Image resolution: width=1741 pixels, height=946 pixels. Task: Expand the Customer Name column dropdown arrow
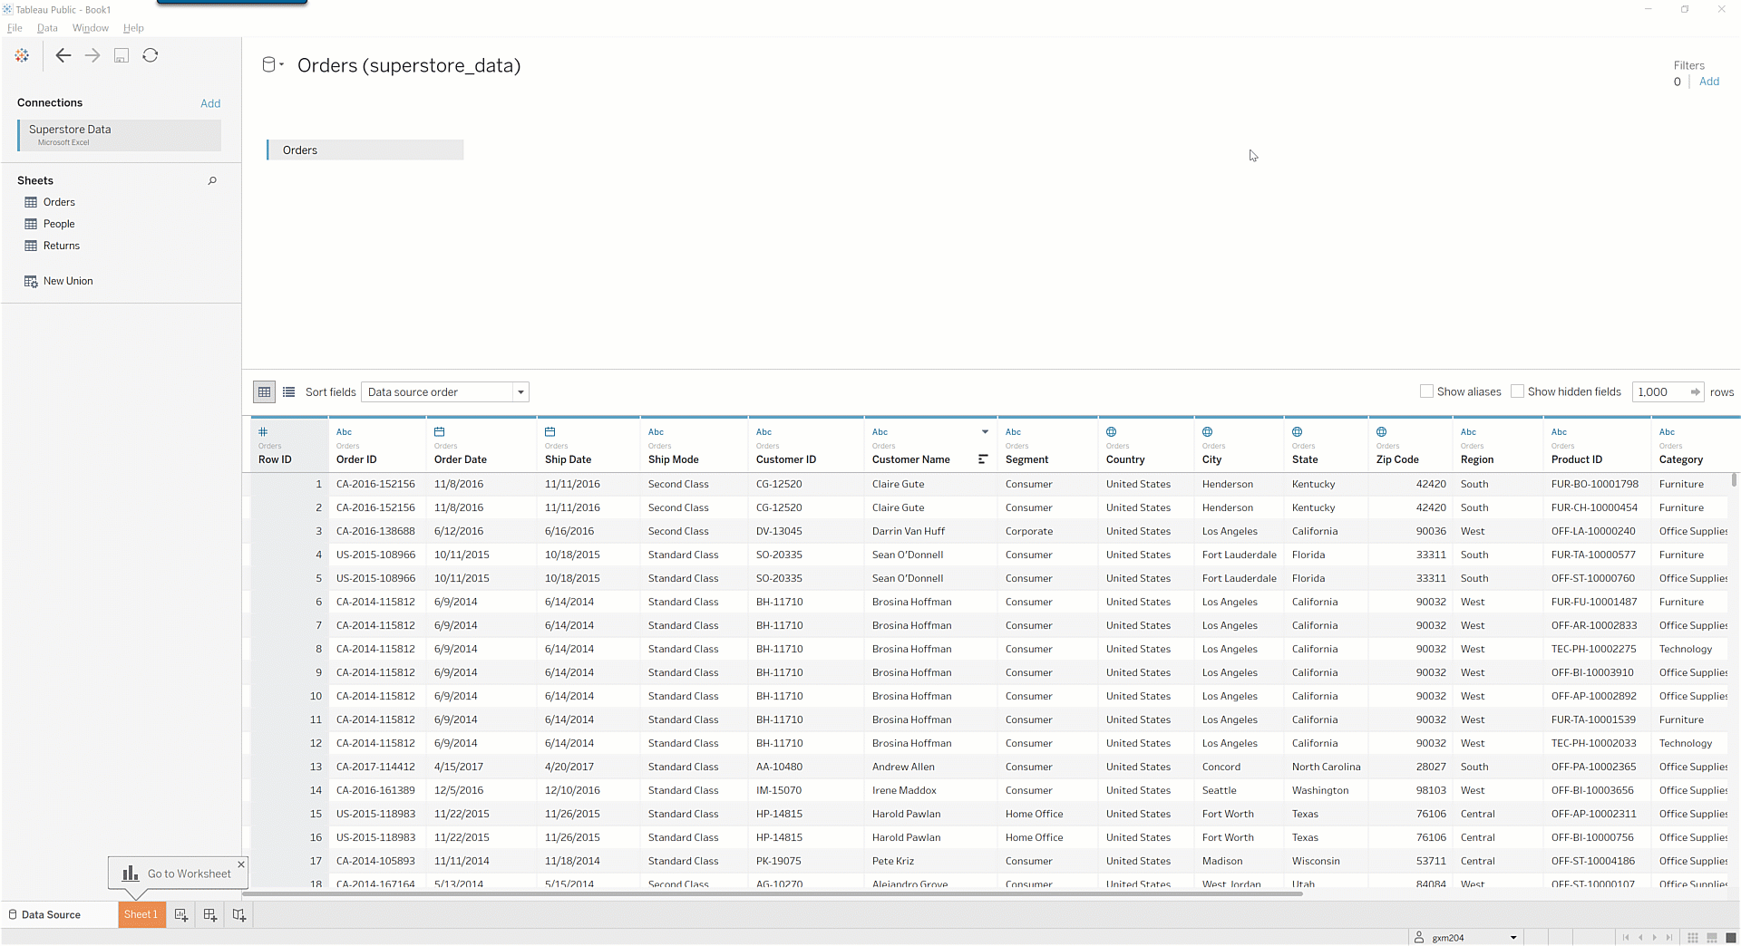(x=985, y=432)
